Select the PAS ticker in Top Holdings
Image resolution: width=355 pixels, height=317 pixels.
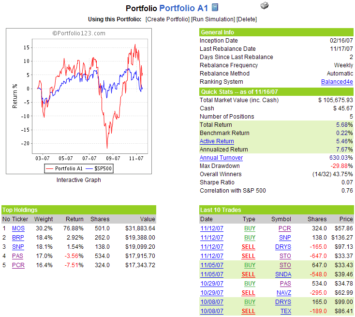(18, 256)
